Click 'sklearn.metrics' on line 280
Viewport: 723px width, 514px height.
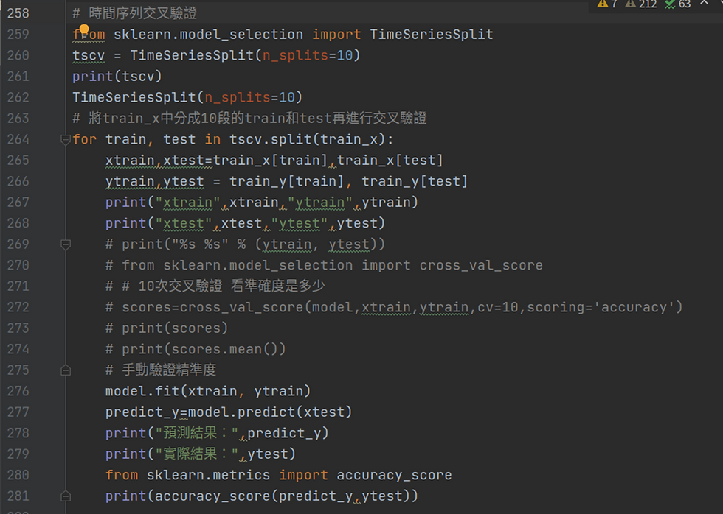point(208,475)
